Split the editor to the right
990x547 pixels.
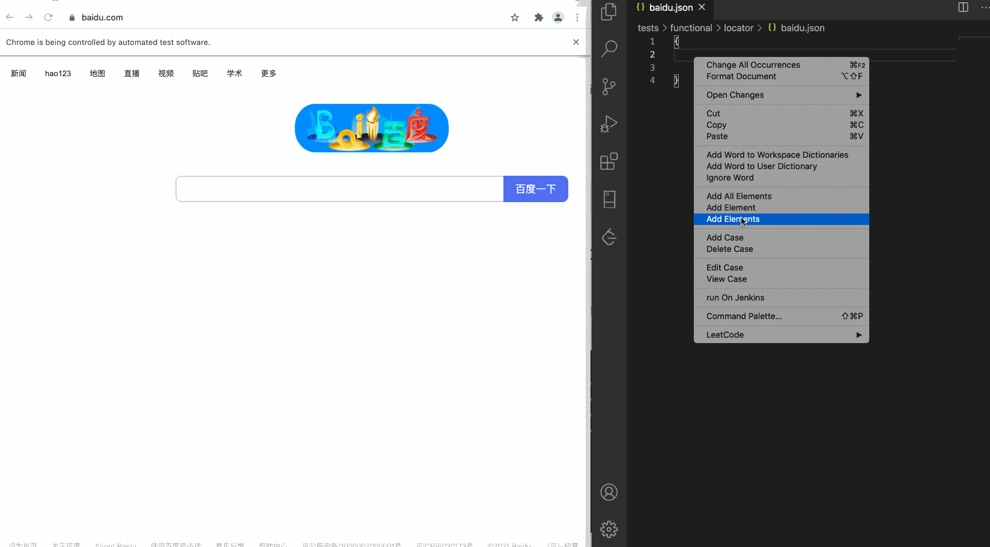[x=964, y=7]
